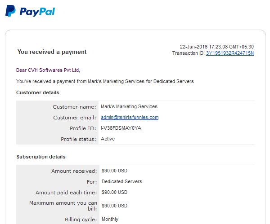Open the admin@tshirtsfunnies.com email link
Viewport: 270px width, 224px height.
pos(130,117)
